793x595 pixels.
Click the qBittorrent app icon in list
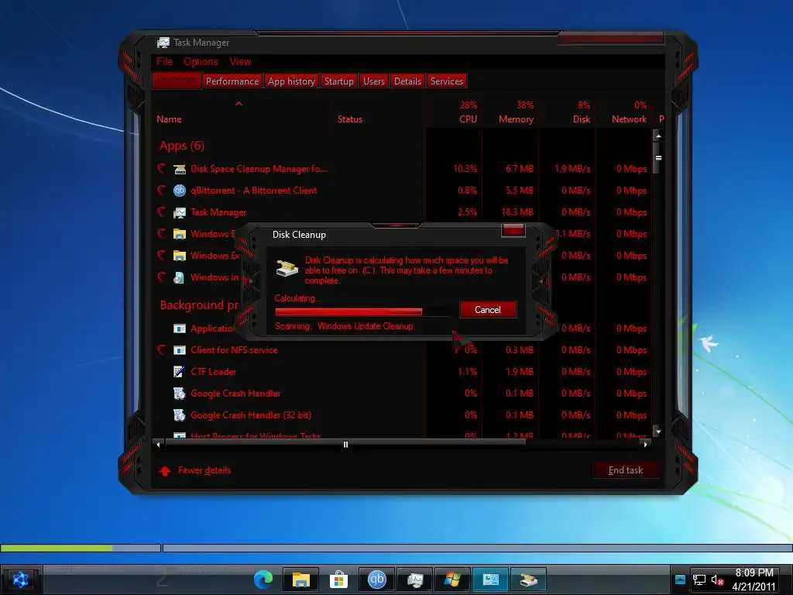[x=180, y=191]
